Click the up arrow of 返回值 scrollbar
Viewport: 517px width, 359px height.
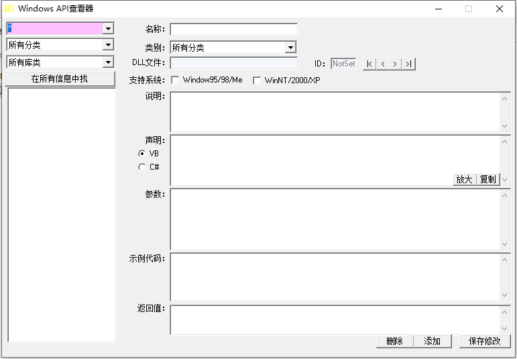click(504, 312)
